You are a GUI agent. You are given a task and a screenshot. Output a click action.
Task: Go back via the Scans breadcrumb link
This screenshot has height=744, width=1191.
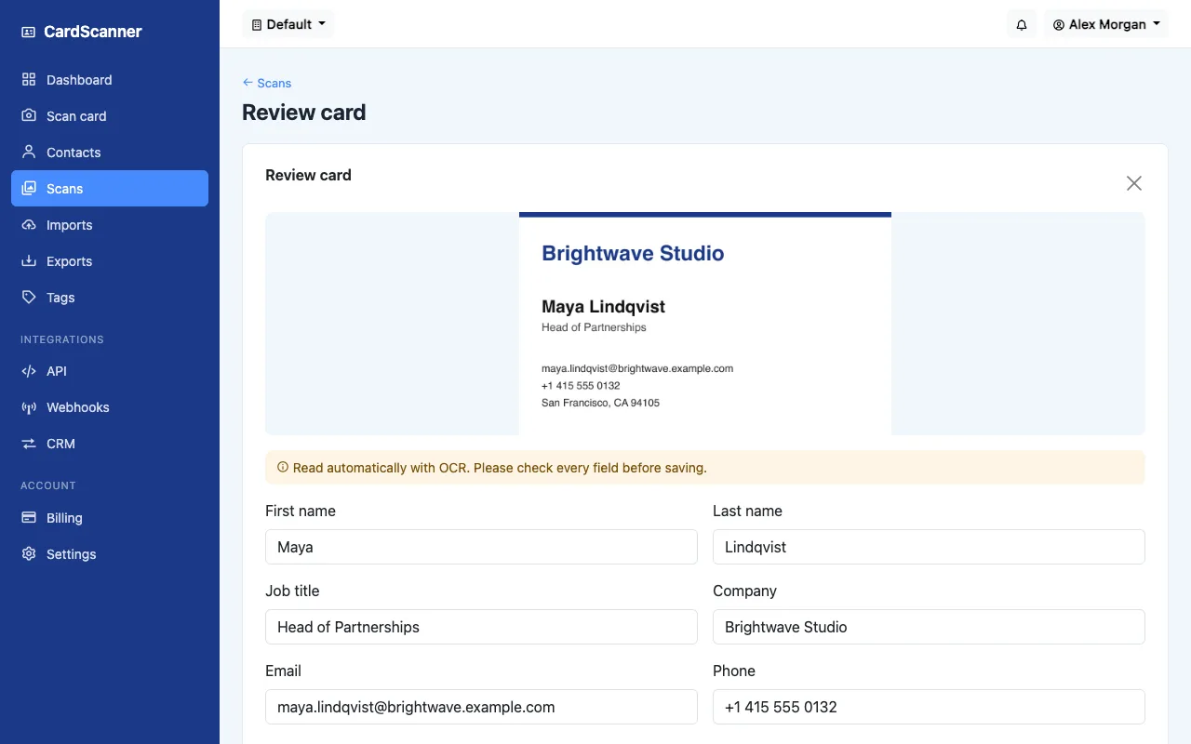coord(267,83)
